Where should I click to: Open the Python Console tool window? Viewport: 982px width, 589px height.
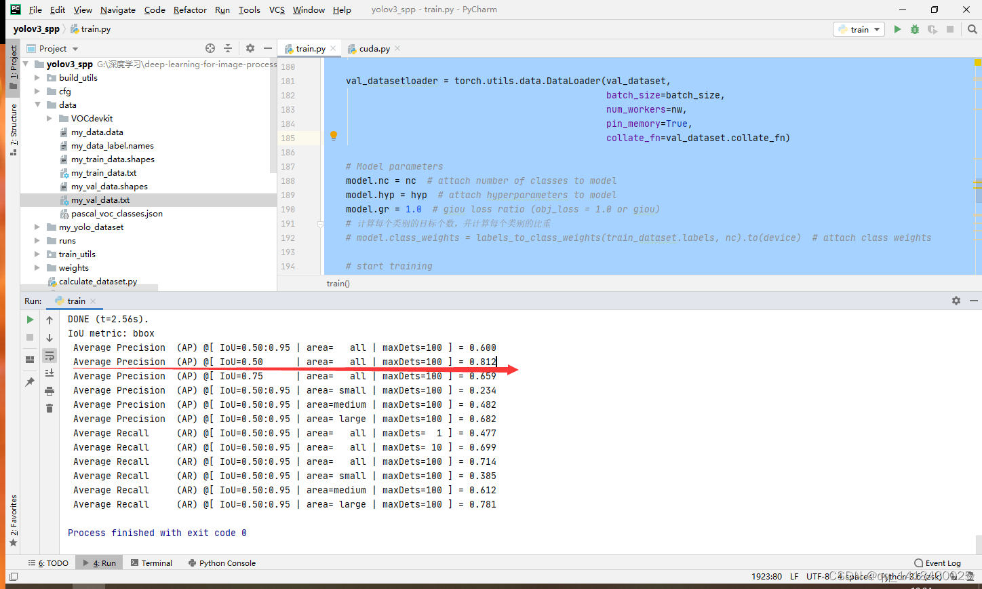pos(222,563)
